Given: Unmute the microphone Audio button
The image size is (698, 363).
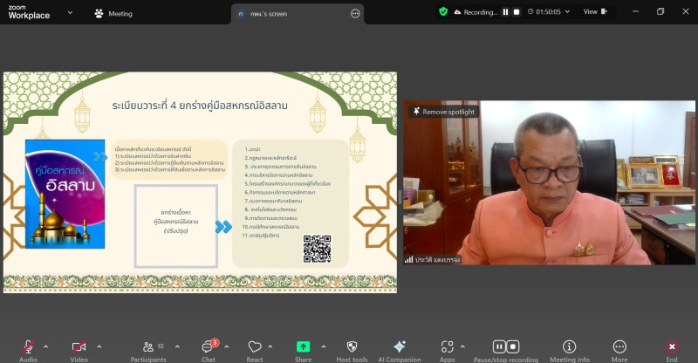Looking at the screenshot, I should (x=28, y=346).
